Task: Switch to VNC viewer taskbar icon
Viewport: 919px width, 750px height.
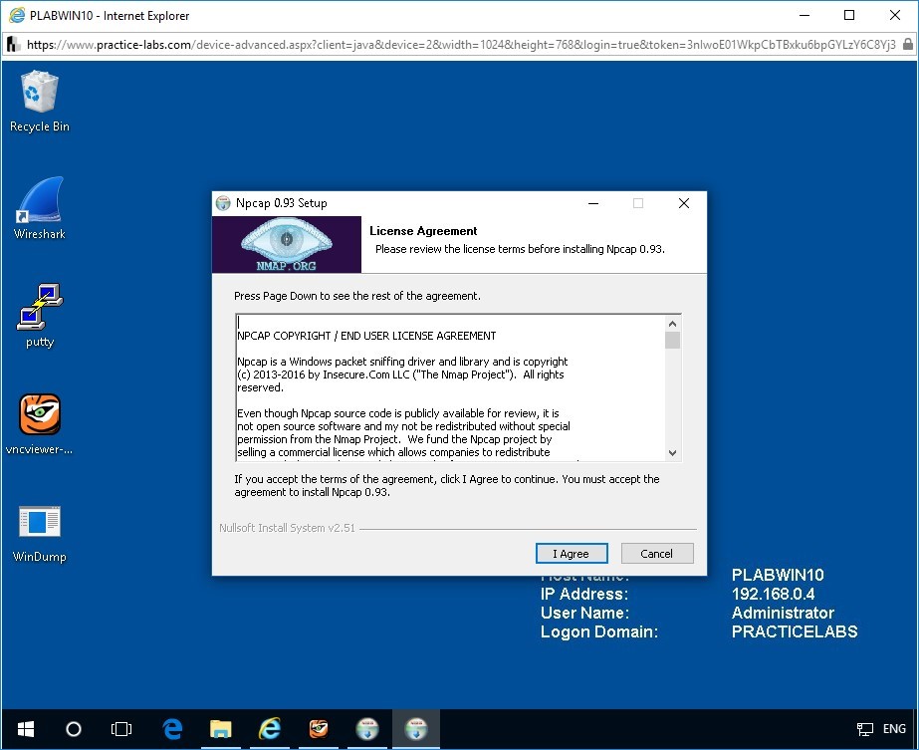Action: pos(319,729)
